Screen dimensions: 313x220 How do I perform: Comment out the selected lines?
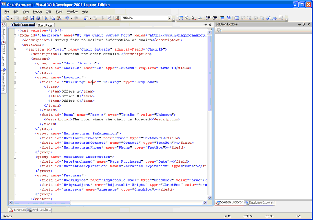pyautogui.click(x=222, y=18)
